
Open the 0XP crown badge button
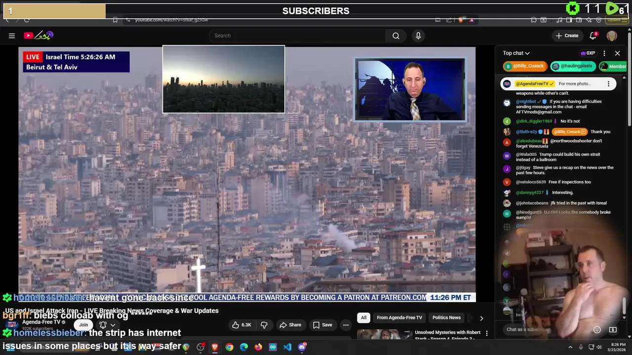click(588, 53)
